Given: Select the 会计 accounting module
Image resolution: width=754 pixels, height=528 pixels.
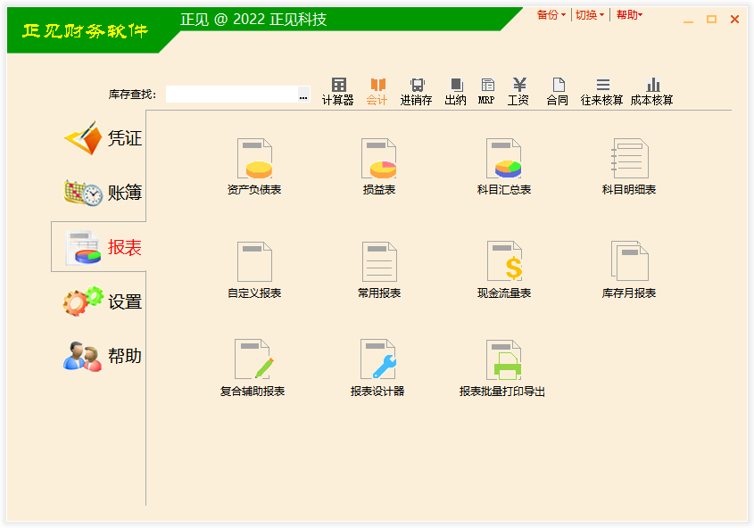Looking at the screenshot, I should point(377,92).
